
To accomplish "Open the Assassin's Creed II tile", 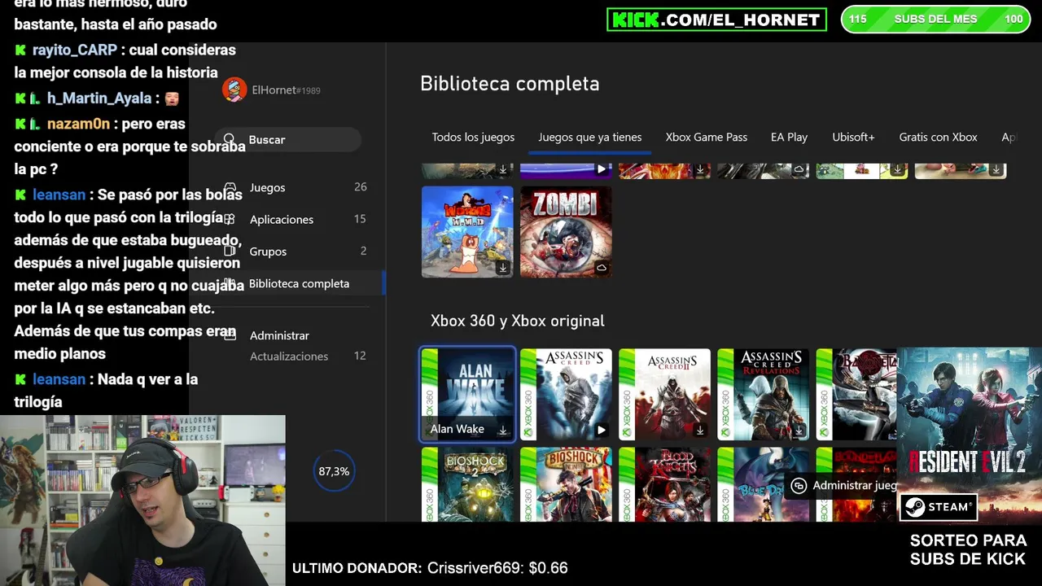I will coord(664,395).
